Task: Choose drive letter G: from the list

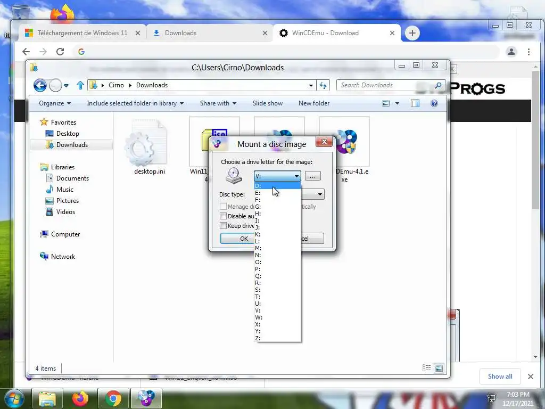Action: [x=277, y=207]
